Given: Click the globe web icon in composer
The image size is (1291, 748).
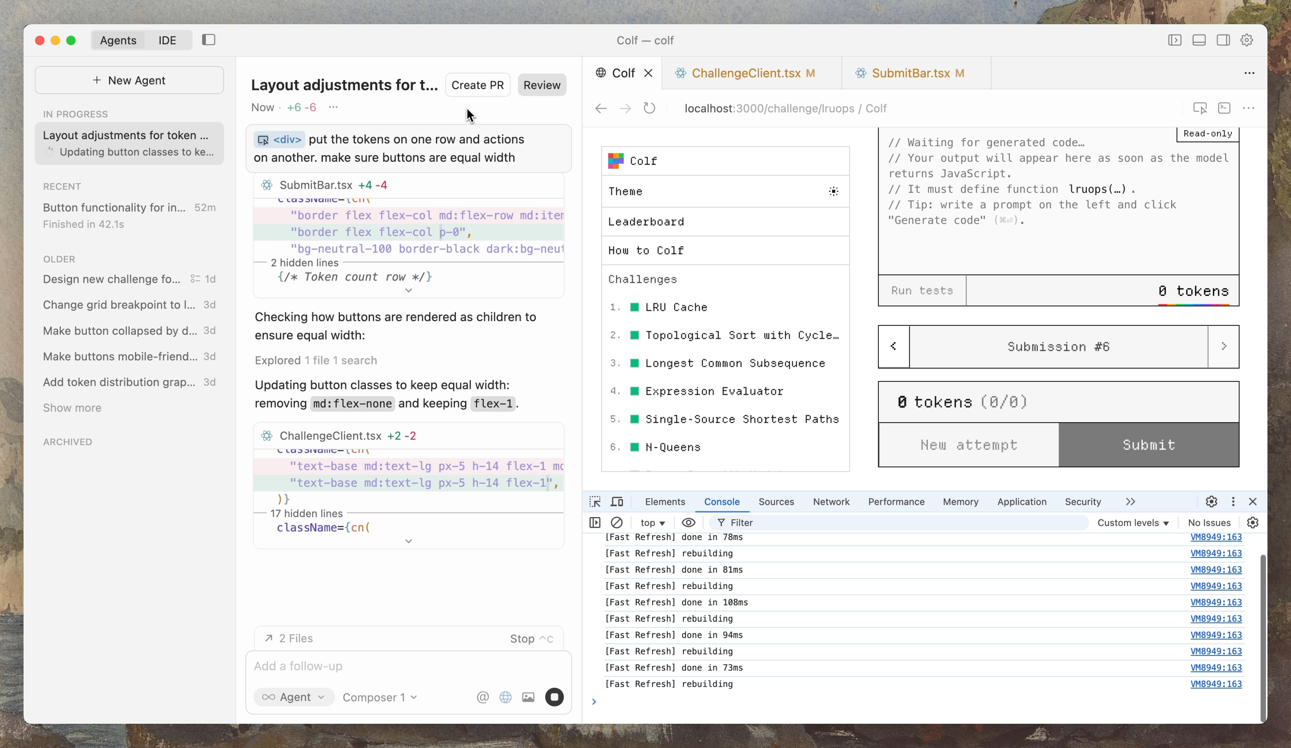Looking at the screenshot, I should [505, 697].
